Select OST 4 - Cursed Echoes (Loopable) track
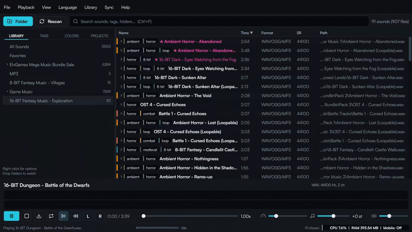Image resolution: width=412 pixels, height=232 pixels. click(x=188, y=131)
